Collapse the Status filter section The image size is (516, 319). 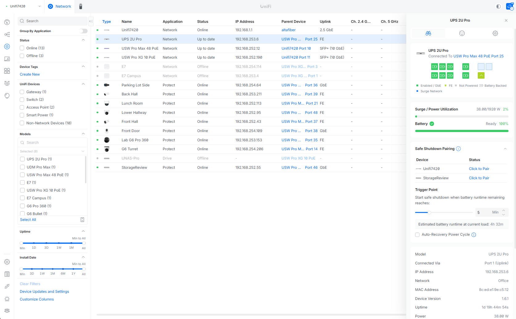point(83,40)
